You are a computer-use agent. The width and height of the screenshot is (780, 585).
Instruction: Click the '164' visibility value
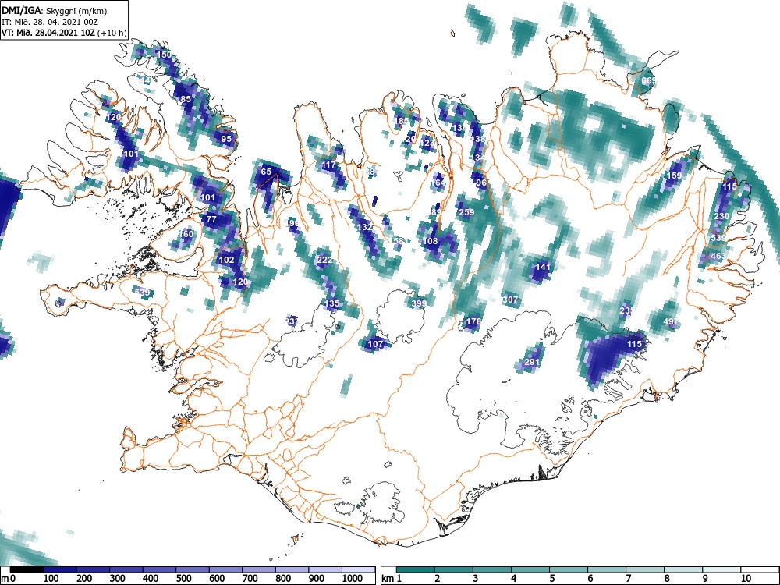(x=438, y=183)
